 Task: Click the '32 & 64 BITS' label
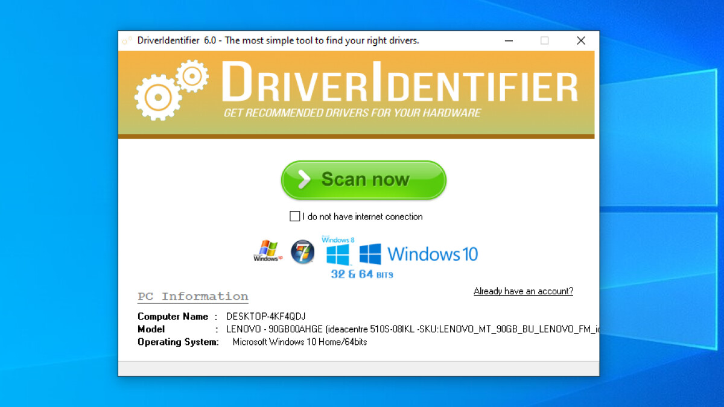362,274
